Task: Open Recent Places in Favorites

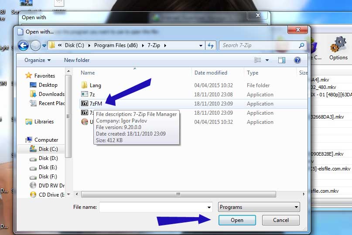Action: (51, 103)
